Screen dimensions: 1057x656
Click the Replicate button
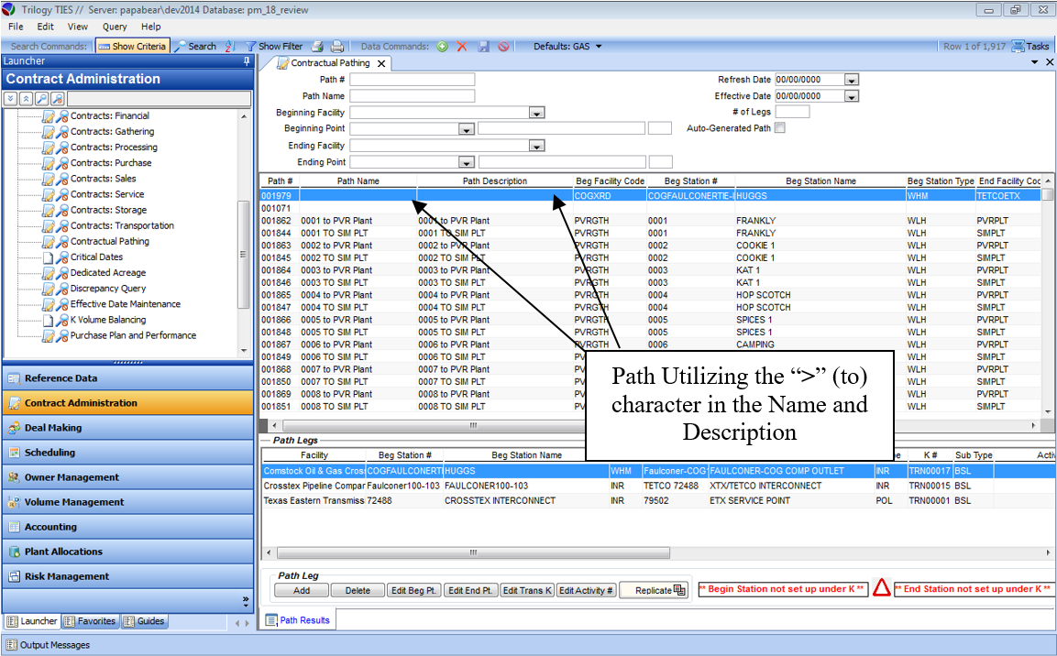(x=655, y=591)
